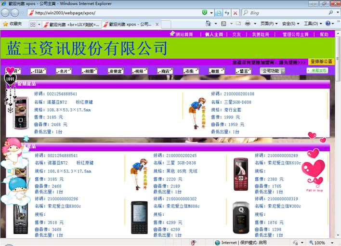The width and height of the screenshot is (341, 246).
Task: Click the Home icon in command bar
Action: pos(209,23)
